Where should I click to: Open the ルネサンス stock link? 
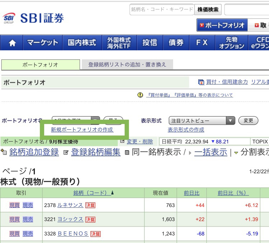point(70,205)
